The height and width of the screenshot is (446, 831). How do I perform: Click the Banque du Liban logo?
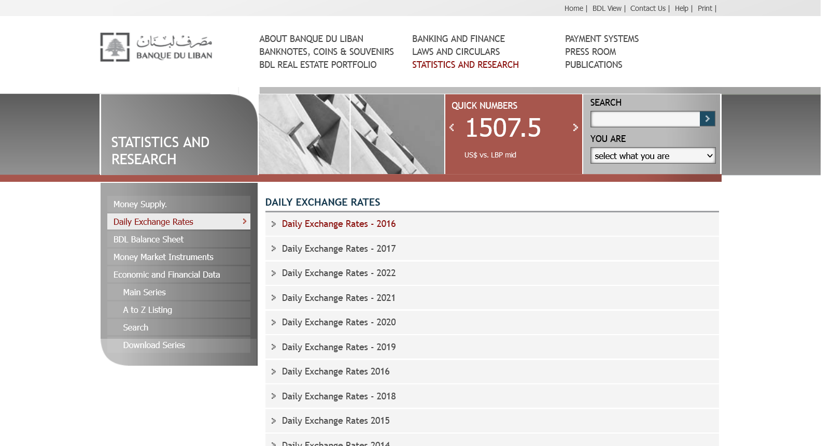point(156,47)
